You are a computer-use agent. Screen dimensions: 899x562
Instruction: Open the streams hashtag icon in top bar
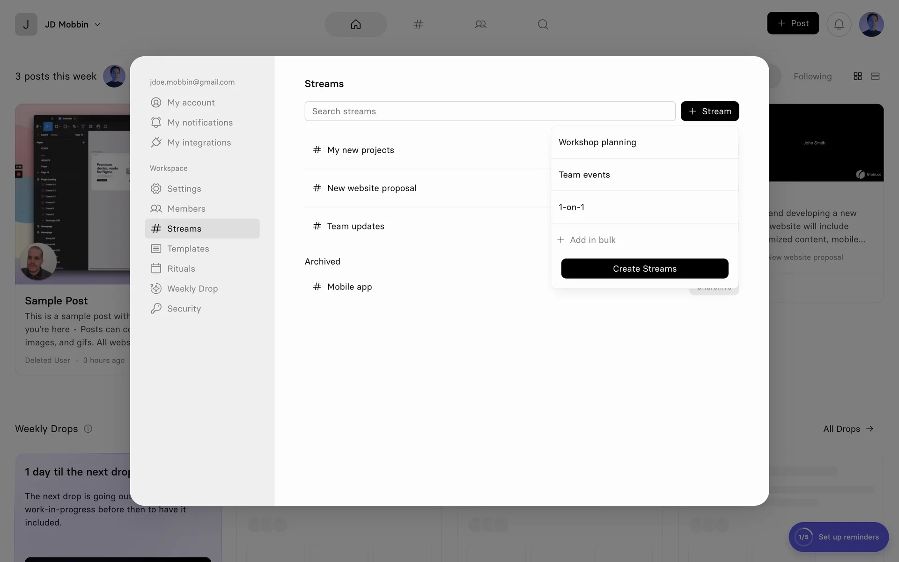point(418,24)
